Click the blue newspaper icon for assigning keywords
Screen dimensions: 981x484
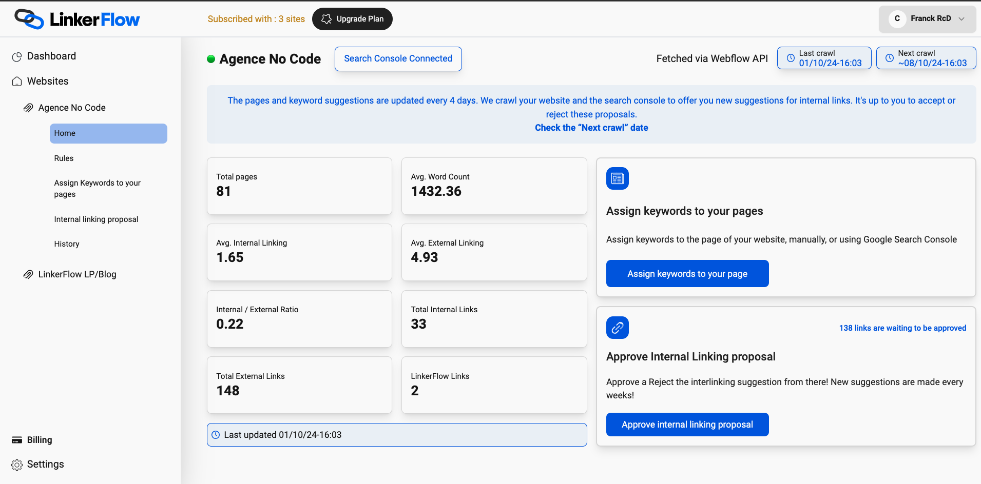coord(618,178)
